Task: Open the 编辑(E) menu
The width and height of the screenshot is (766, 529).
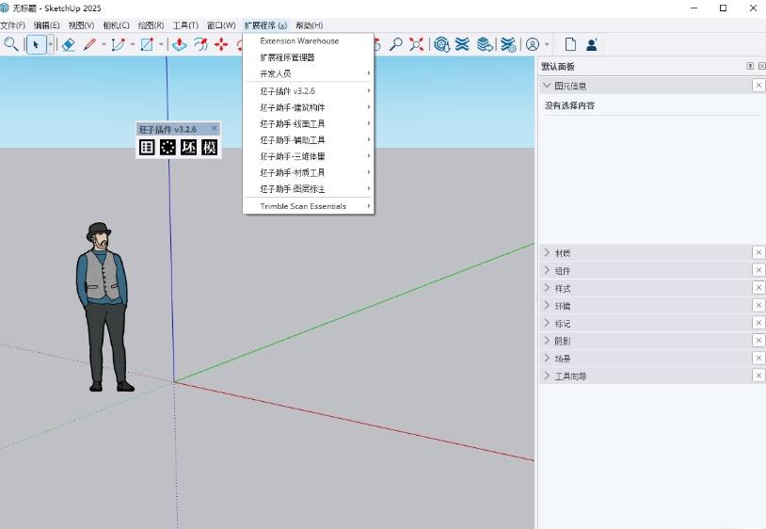Action: point(46,25)
